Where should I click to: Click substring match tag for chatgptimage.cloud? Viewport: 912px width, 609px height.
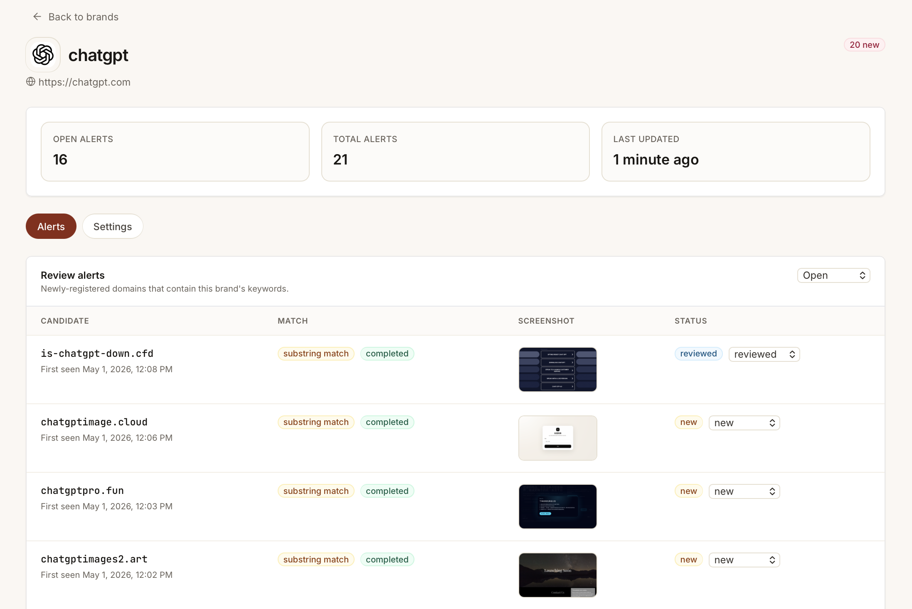(316, 422)
